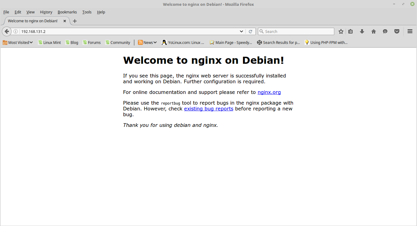Image resolution: width=417 pixels, height=226 pixels.
Task: Click the Welcome to nginx on Debian heading
Action: 203,60
